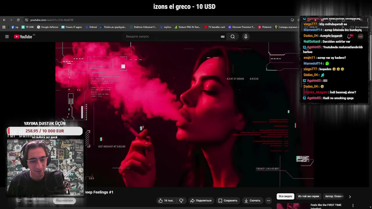Click the Поделиться share button
The width and height of the screenshot is (372, 209).
(x=201, y=201)
